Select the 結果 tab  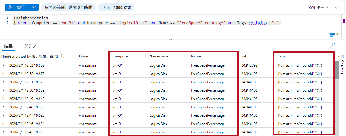[8, 46]
